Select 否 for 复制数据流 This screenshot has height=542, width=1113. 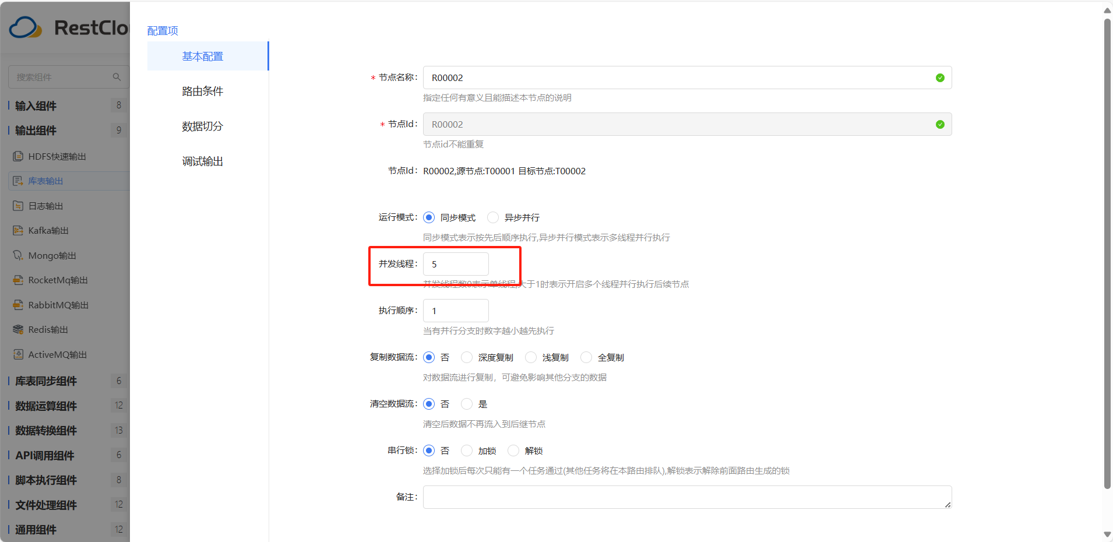(x=429, y=357)
